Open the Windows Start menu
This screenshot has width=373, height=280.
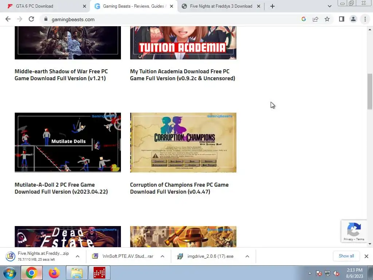[x=10, y=273]
